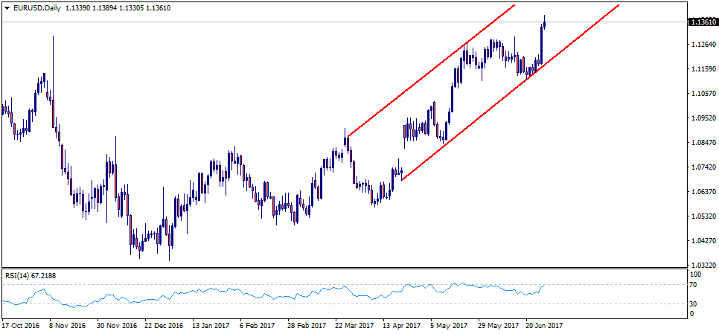The height and width of the screenshot is (334, 719).
Task: Click the 1.05320 price axis level
Action: (703, 216)
